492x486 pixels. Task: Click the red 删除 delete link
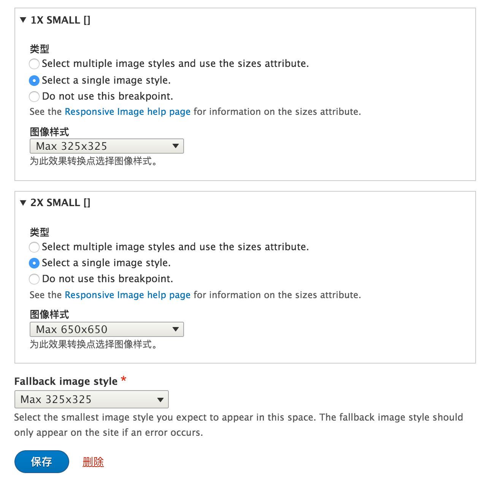coord(93,462)
